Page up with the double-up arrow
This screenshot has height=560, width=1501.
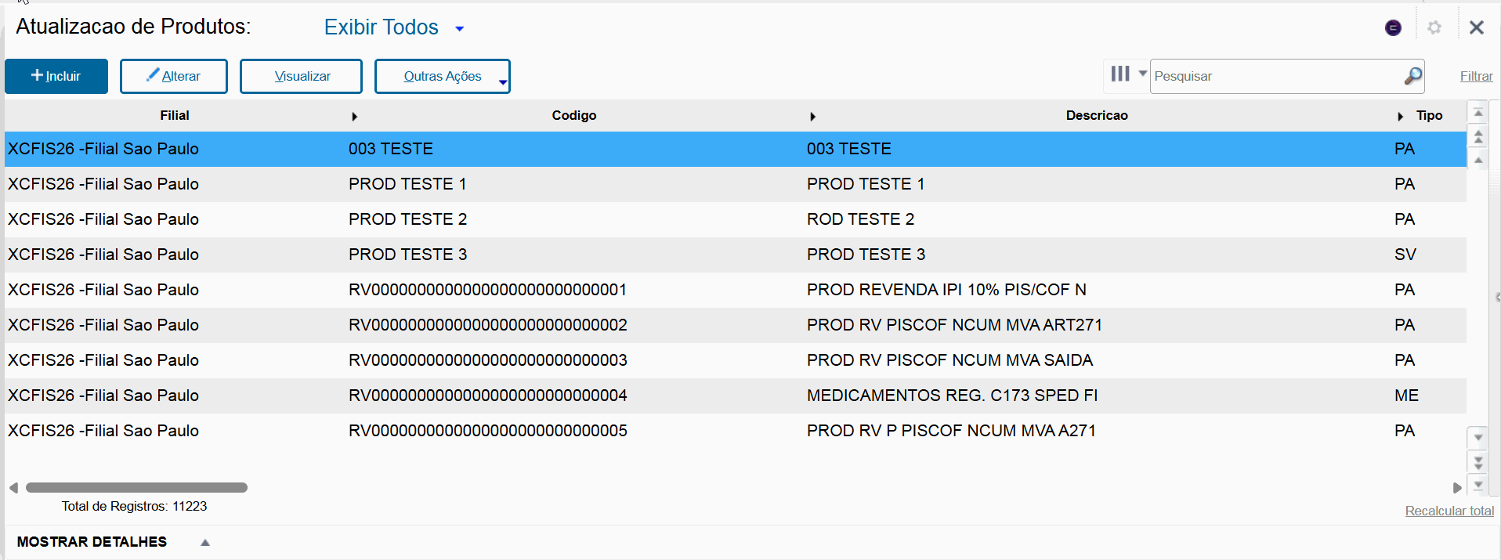pyautogui.click(x=1478, y=136)
